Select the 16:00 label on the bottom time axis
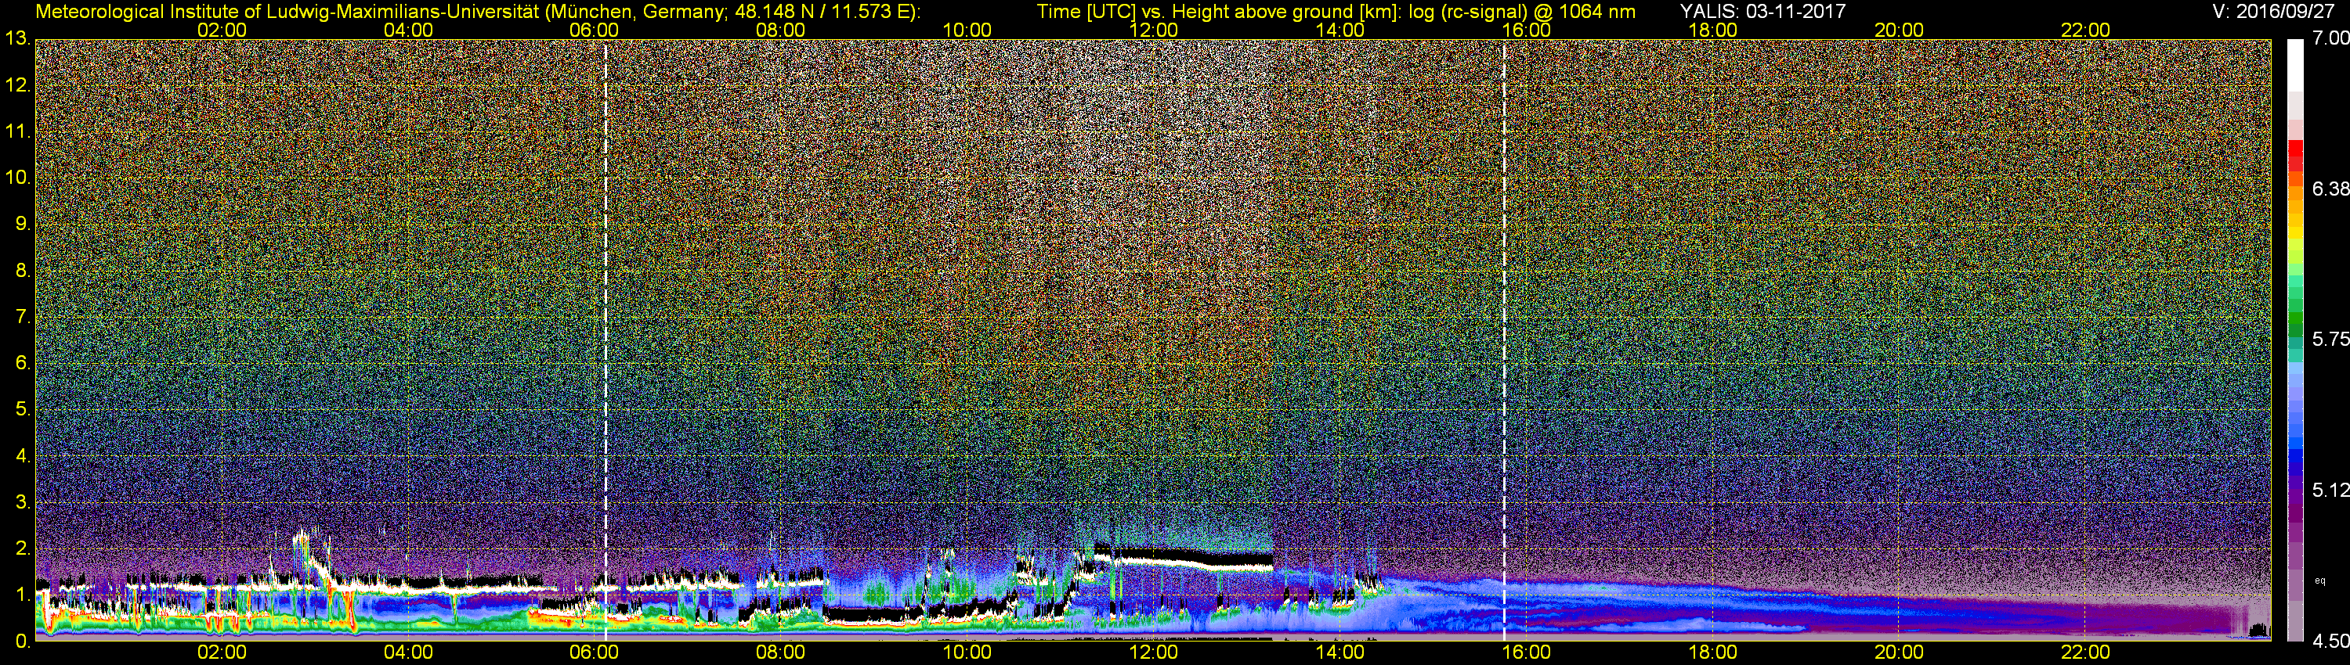2350x665 pixels. tap(1526, 653)
